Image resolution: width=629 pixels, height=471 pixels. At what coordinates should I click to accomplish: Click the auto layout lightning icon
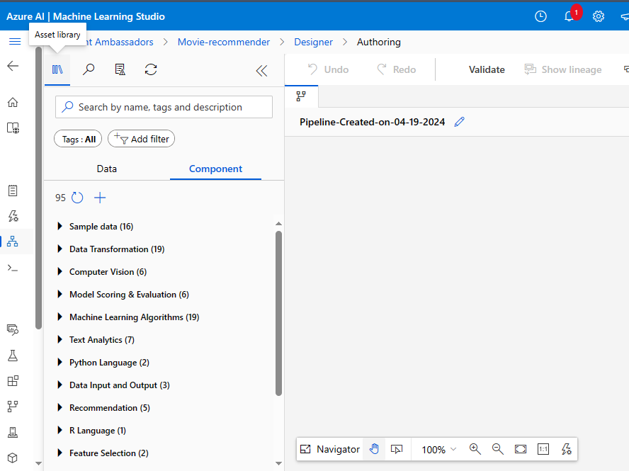coord(567,449)
